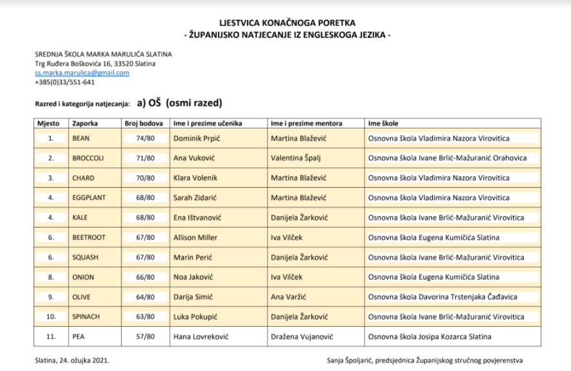Click mentor Danijela Žarković in KALE row
This screenshot has height=371, width=571.
click(x=300, y=218)
